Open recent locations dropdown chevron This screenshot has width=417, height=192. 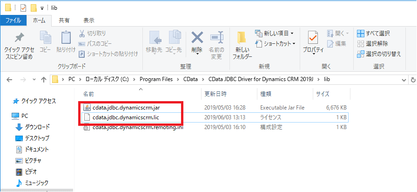click(34, 79)
